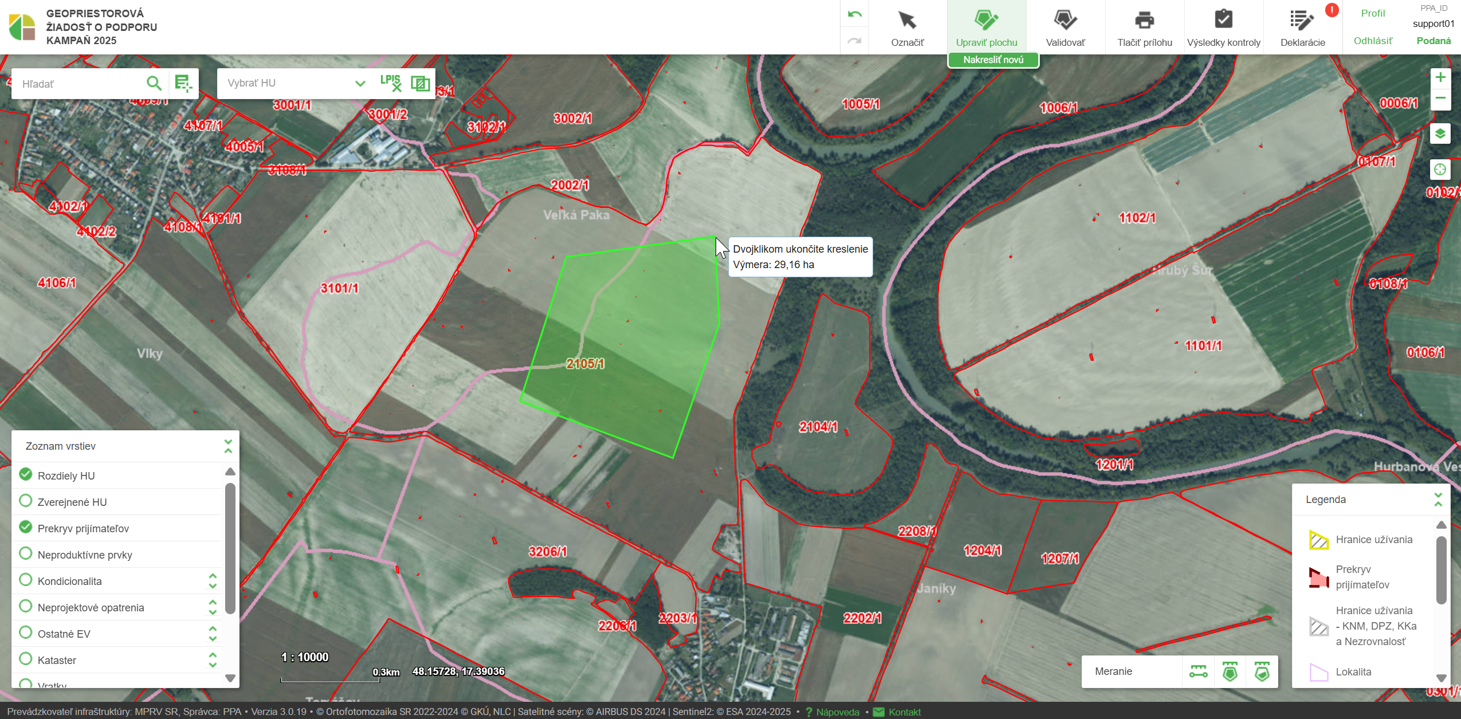Click the Odhlásiť link
This screenshot has height=719, width=1461.
1372,41
